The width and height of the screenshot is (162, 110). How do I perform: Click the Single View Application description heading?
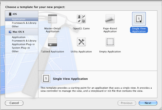(x=70, y=79)
